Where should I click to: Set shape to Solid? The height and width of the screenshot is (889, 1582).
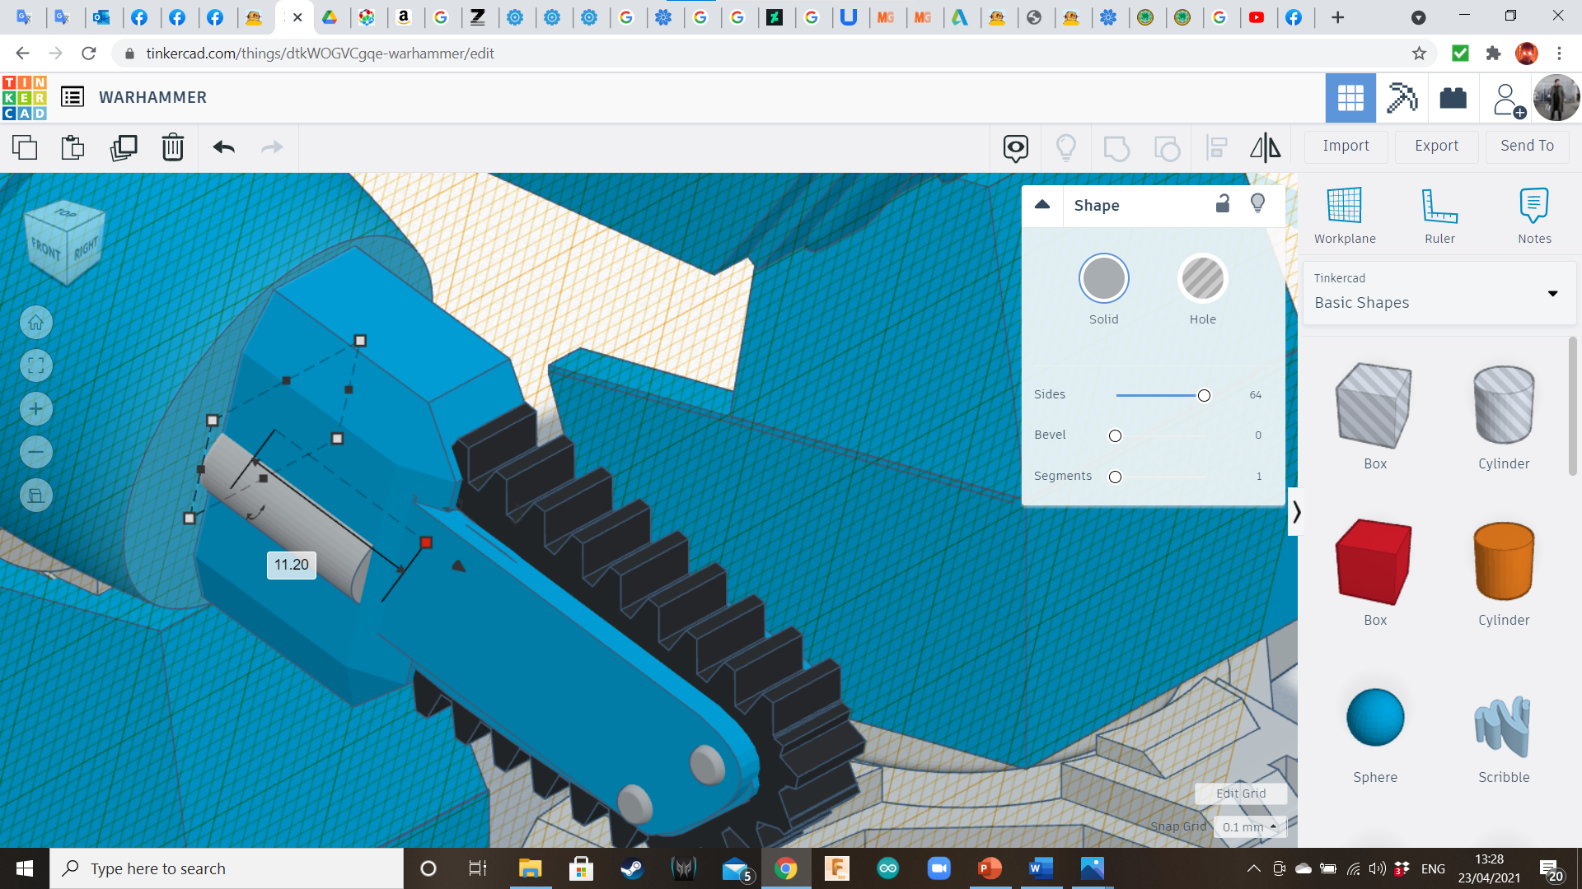[1103, 279]
